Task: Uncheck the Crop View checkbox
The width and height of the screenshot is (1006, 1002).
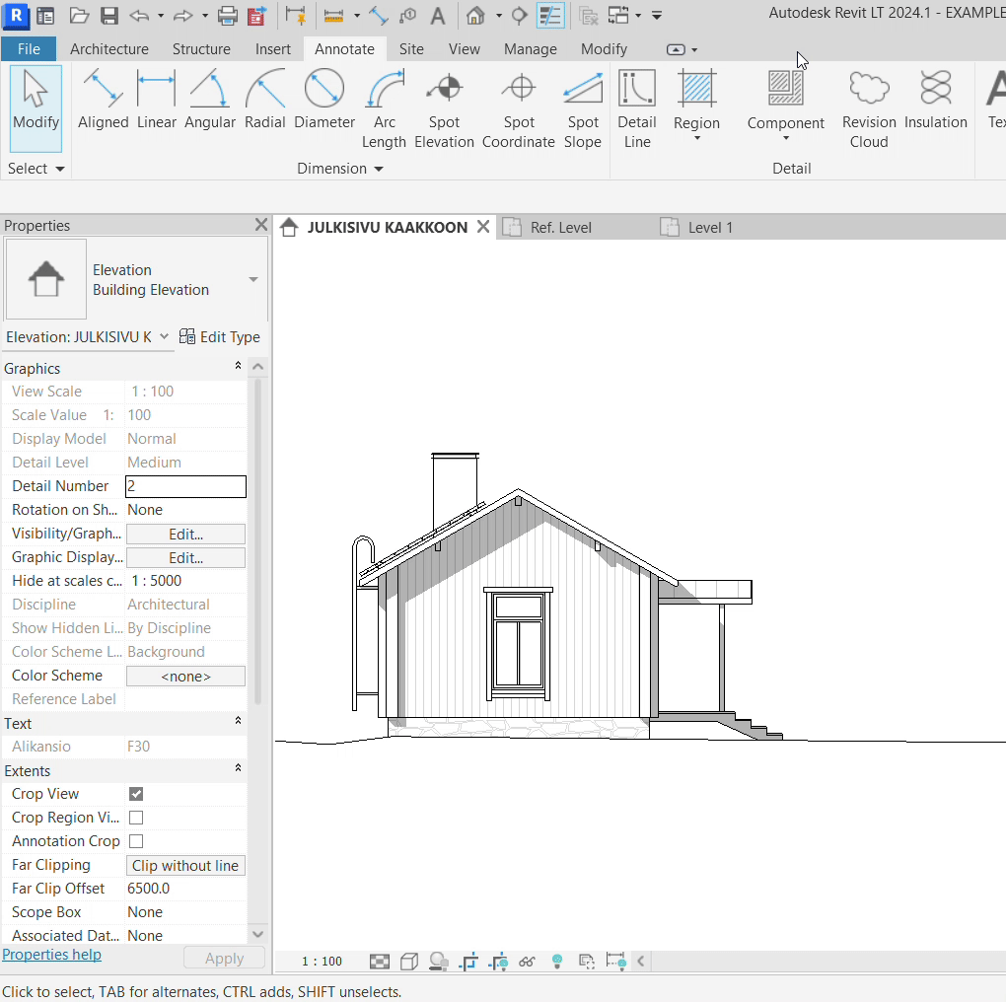Action: click(x=136, y=794)
